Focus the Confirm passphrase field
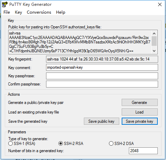This screenshot has width=166, height=160. pos(102,84)
